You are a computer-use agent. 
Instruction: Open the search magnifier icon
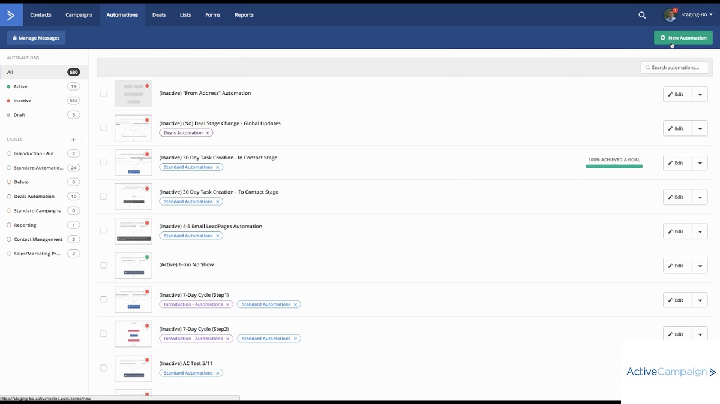[642, 15]
